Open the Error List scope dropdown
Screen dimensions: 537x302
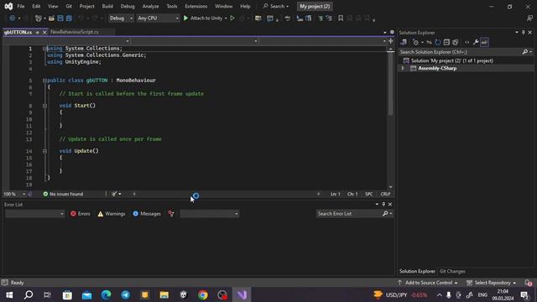pos(34,214)
